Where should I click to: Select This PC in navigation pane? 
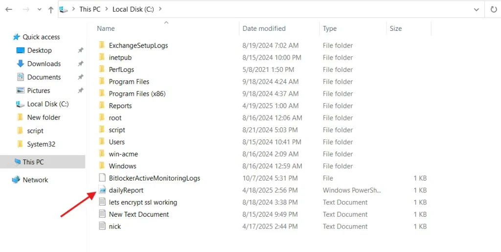pyautogui.click(x=33, y=162)
